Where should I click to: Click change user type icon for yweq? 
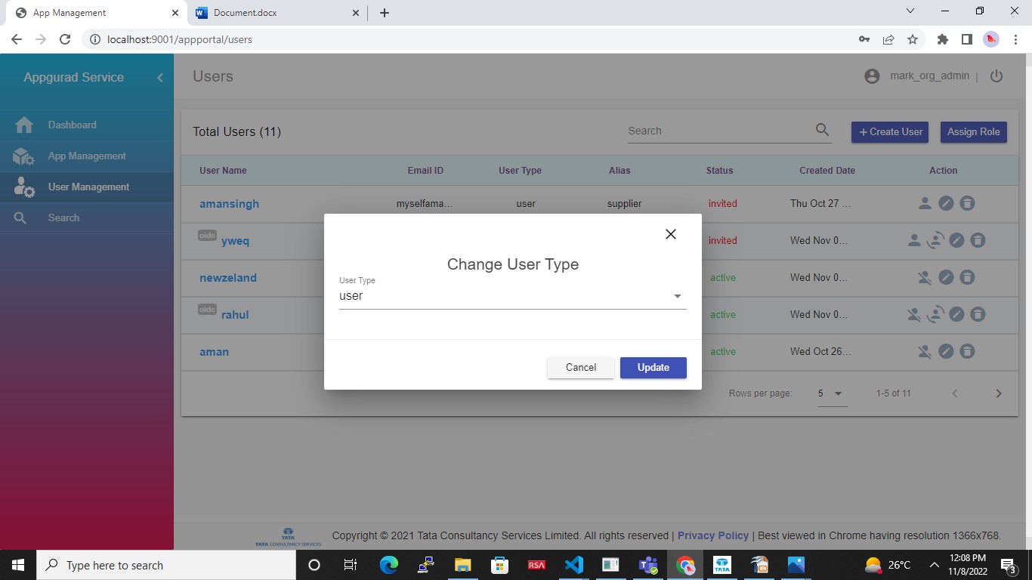click(935, 240)
